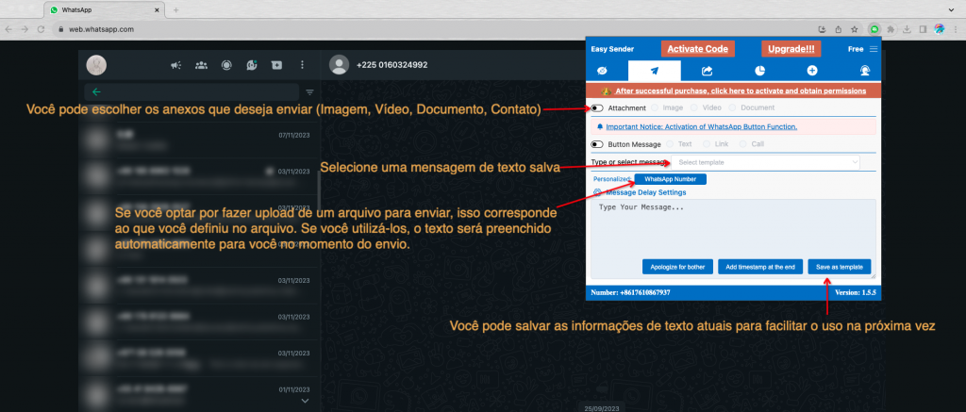
Task: Select the Image attachment radio button
Action: [x=655, y=107]
